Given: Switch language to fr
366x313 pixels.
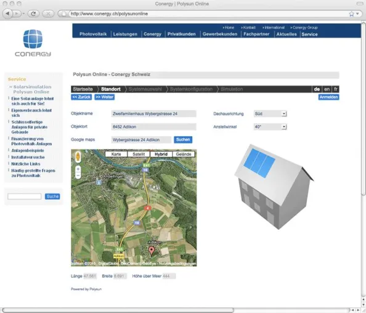Looking at the screenshot, I should (336, 89).
